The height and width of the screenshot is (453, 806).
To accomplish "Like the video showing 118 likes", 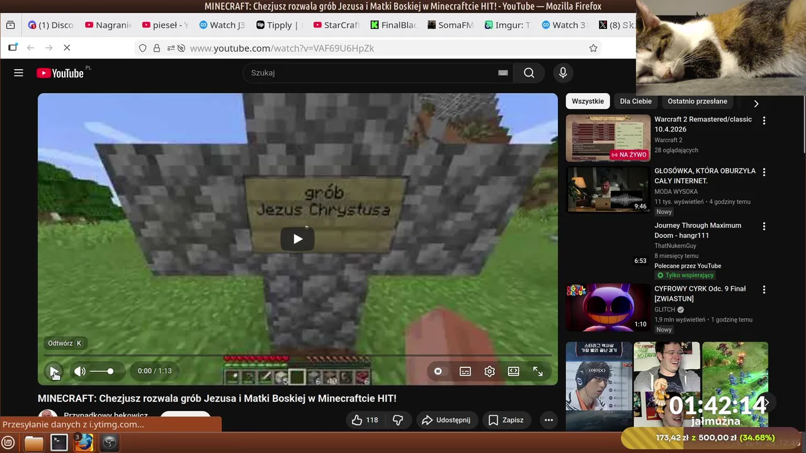I will coord(365,420).
